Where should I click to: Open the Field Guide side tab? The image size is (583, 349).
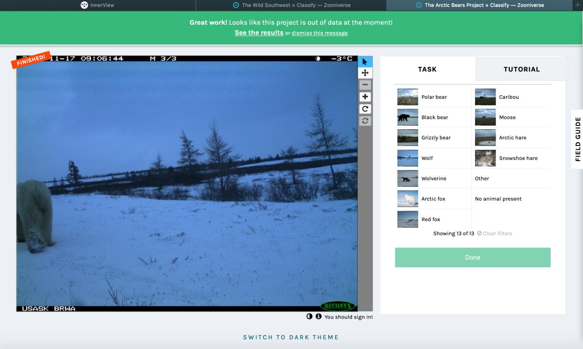[578, 139]
